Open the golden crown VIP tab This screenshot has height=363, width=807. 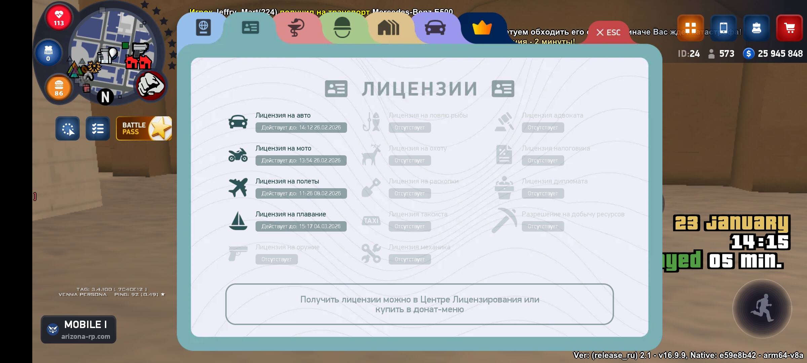click(482, 28)
